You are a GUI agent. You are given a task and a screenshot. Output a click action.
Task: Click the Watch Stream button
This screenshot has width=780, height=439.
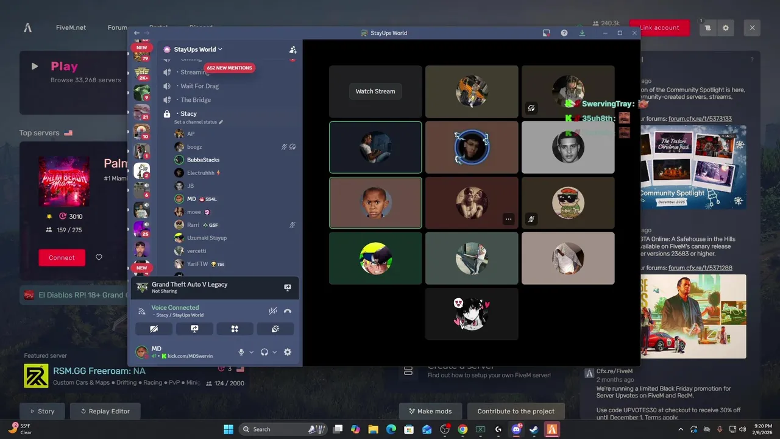tap(375, 91)
